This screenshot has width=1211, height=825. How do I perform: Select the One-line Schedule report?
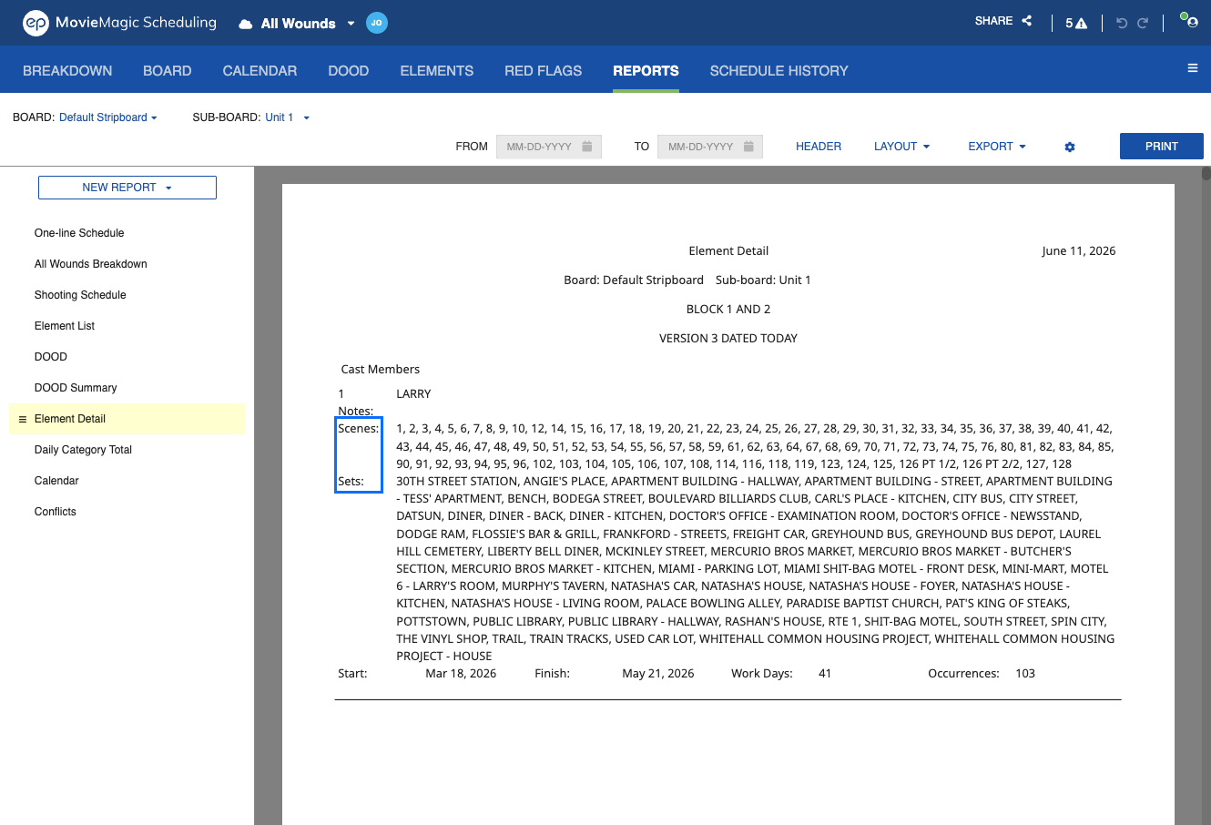point(79,233)
